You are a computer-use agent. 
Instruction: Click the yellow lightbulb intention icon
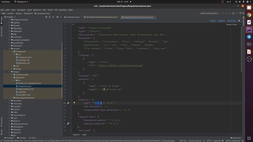[x=74, y=103]
